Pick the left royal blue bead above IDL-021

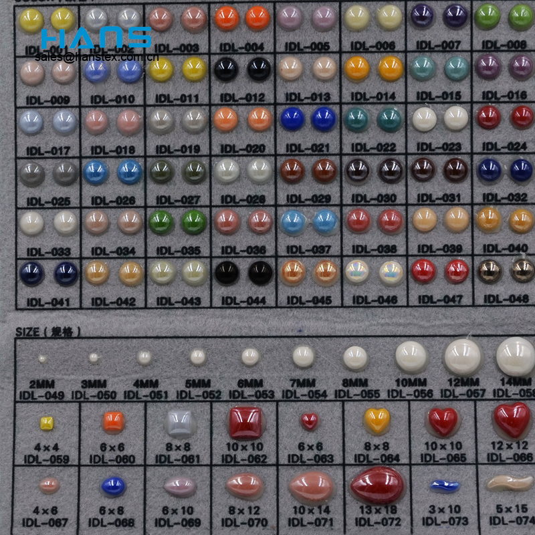[x=292, y=119]
